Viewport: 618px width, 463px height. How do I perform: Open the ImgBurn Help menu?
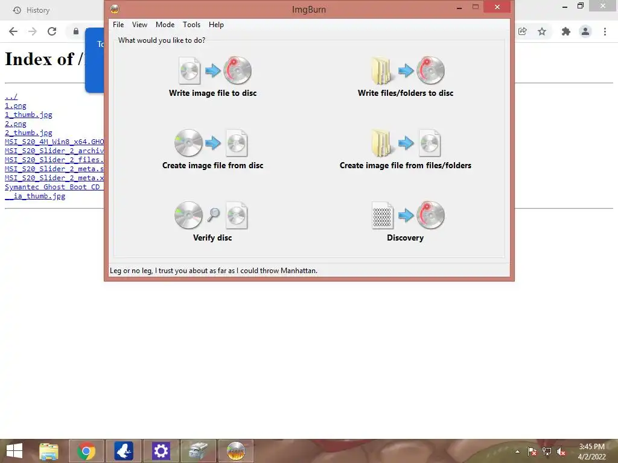(216, 24)
